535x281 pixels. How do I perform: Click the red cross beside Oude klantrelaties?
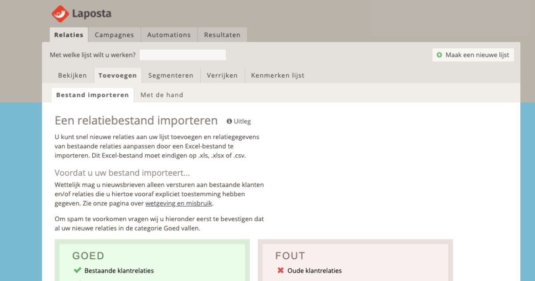(280, 270)
